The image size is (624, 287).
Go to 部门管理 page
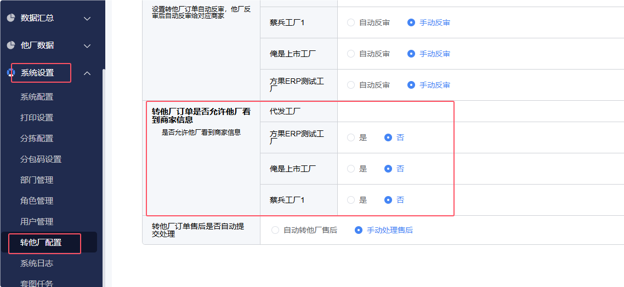click(37, 180)
